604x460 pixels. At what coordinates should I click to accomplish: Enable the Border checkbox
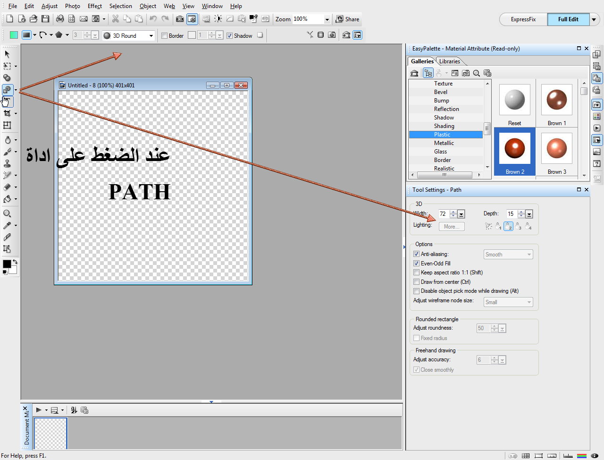[x=165, y=36]
